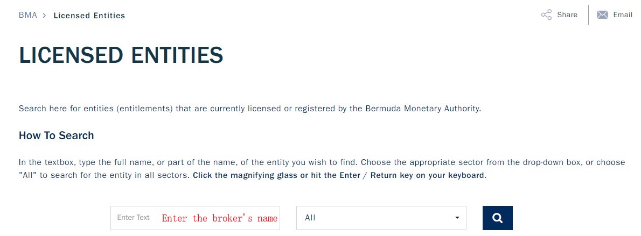The height and width of the screenshot is (236, 641).
Task: Click the sector dropdown arrow caret
Action: (x=457, y=218)
